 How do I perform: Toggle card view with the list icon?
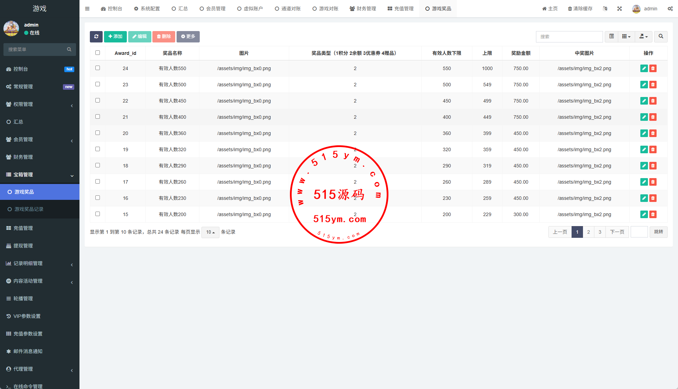(611, 37)
